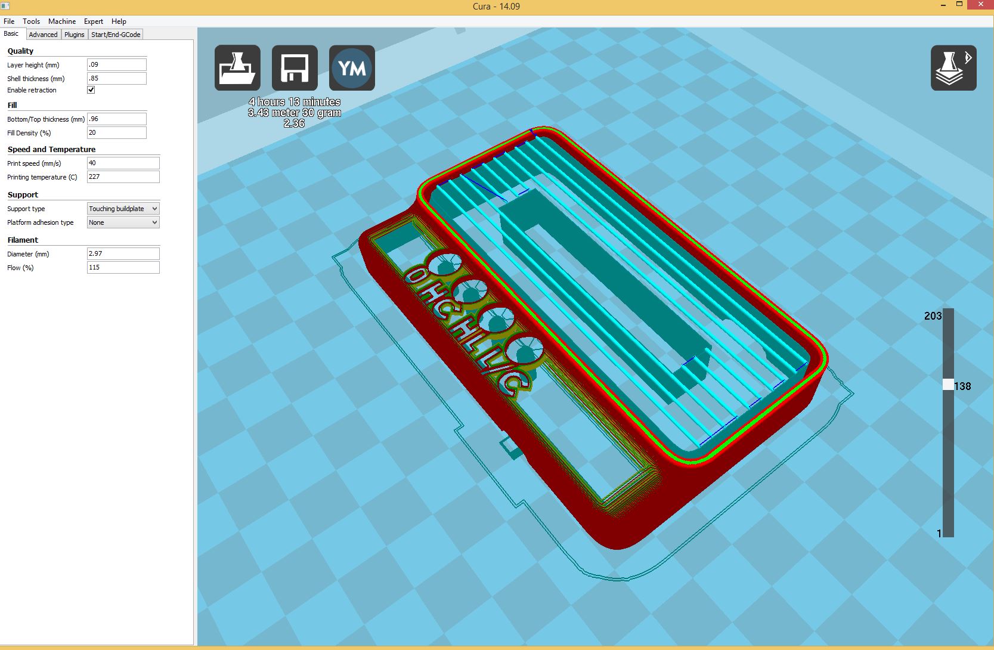
Task: Switch to the Start/End-GCode tab
Action: (116, 35)
